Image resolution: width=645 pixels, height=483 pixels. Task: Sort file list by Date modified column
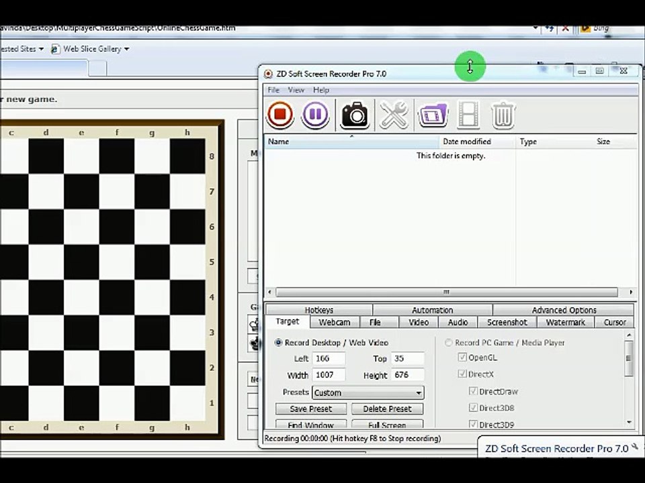(x=477, y=142)
